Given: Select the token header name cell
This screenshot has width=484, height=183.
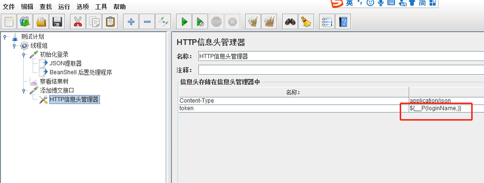Looking at the screenshot, I should pos(294,108).
